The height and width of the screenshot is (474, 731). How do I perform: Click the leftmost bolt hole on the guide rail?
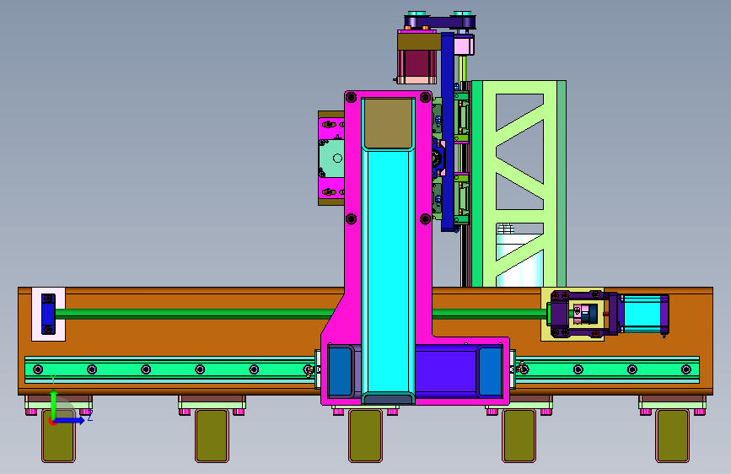pos(38,369)
